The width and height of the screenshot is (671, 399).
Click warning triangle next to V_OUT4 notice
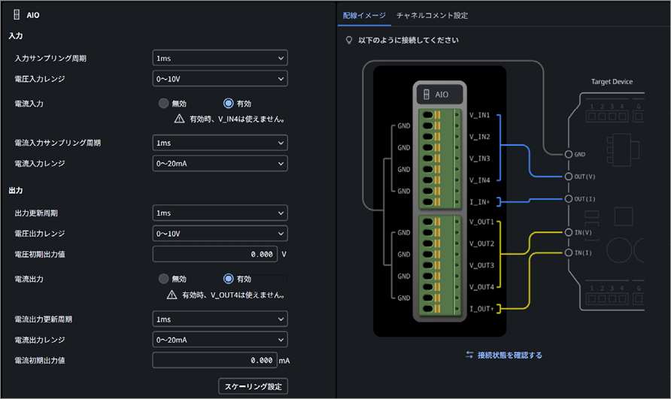[x=172, y=295]
